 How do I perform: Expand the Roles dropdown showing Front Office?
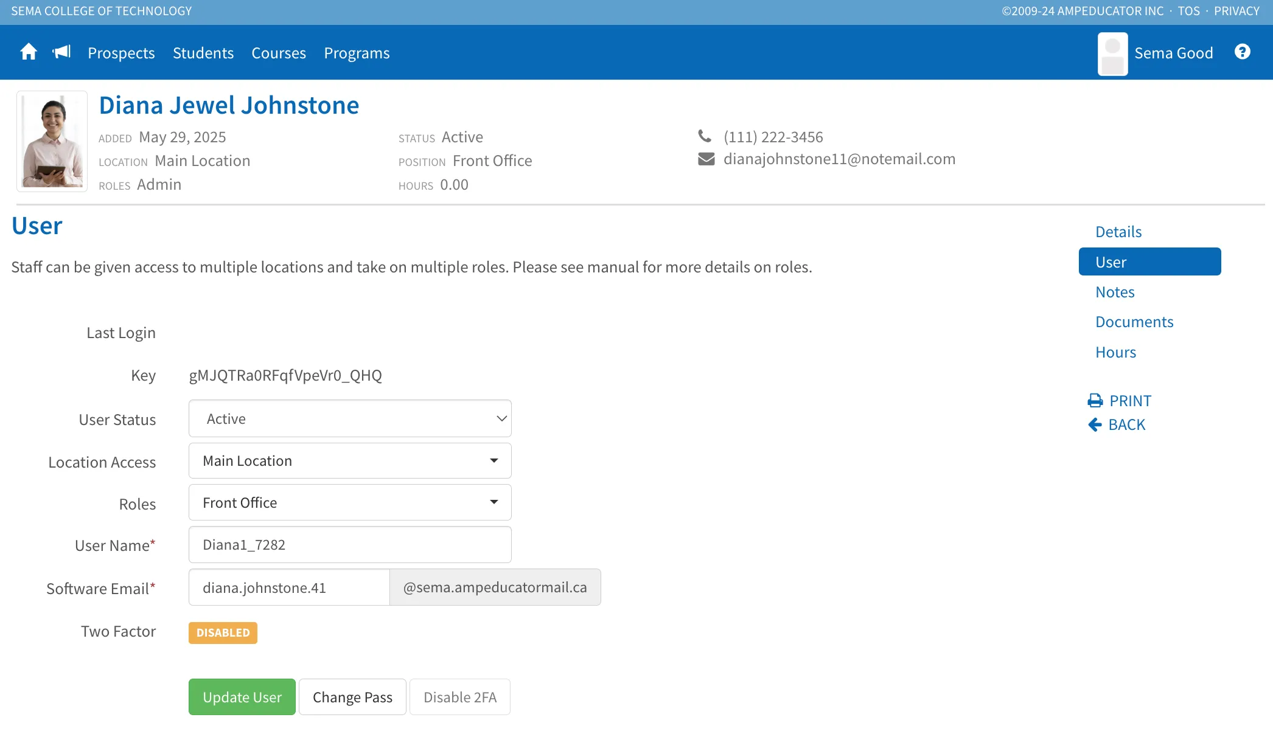pyautogui.click(x=350, y=503)
